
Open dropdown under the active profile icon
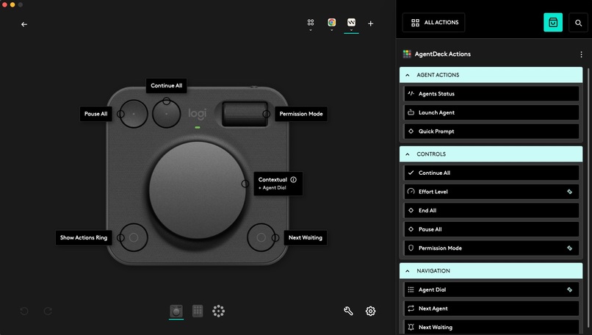[x=351, y=30]
